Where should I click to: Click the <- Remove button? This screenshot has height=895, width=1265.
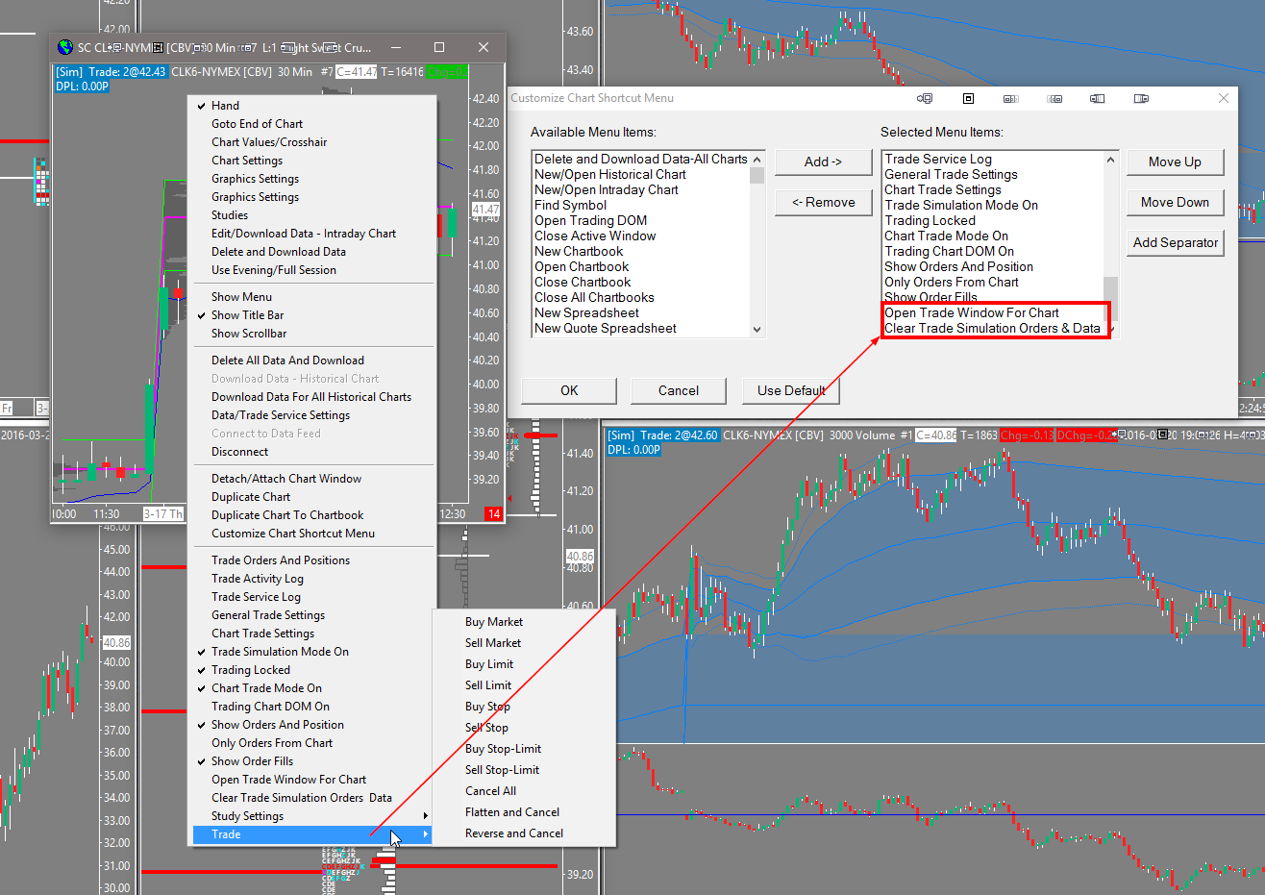pyautogui.click(x=823, y=202)
